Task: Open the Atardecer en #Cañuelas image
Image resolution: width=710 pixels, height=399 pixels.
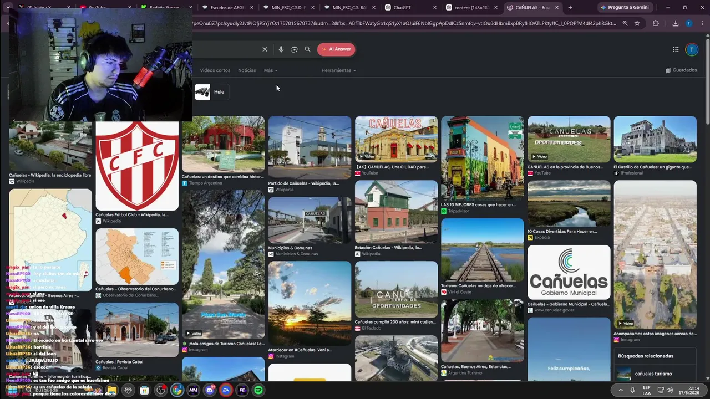Action: click(x=310, y=304)
